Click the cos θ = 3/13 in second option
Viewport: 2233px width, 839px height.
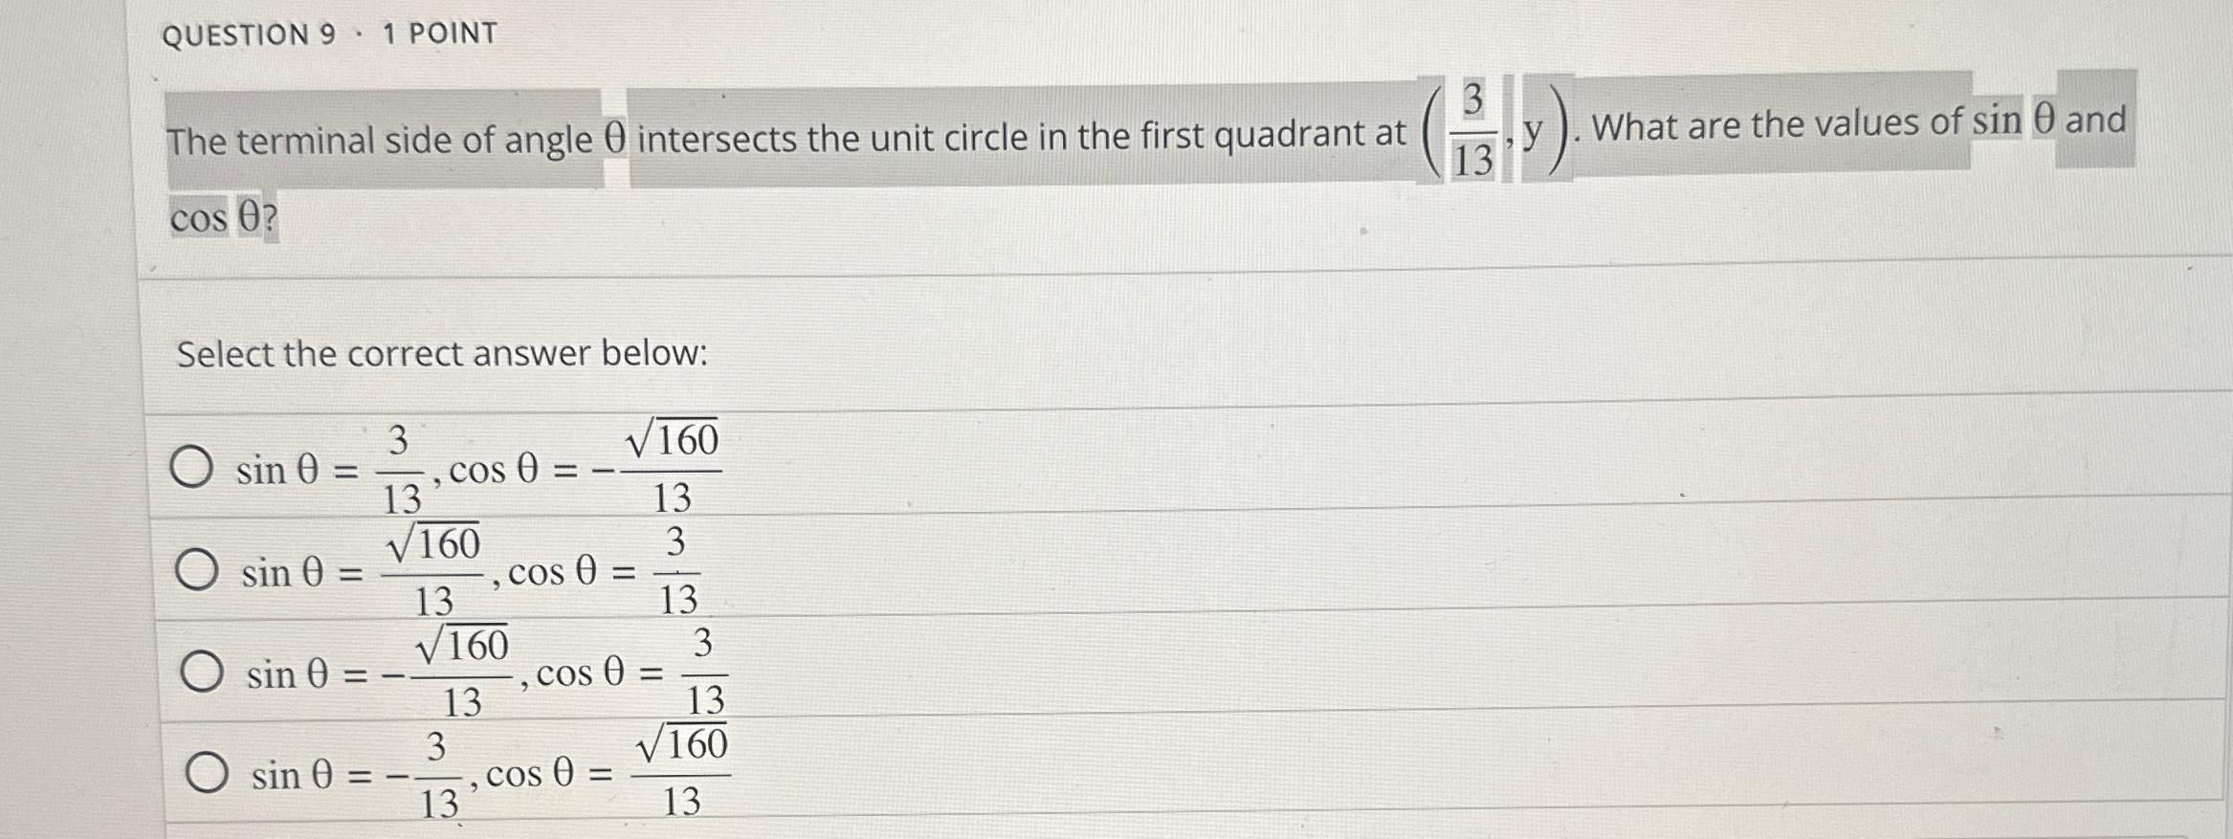tap(612, 570)
